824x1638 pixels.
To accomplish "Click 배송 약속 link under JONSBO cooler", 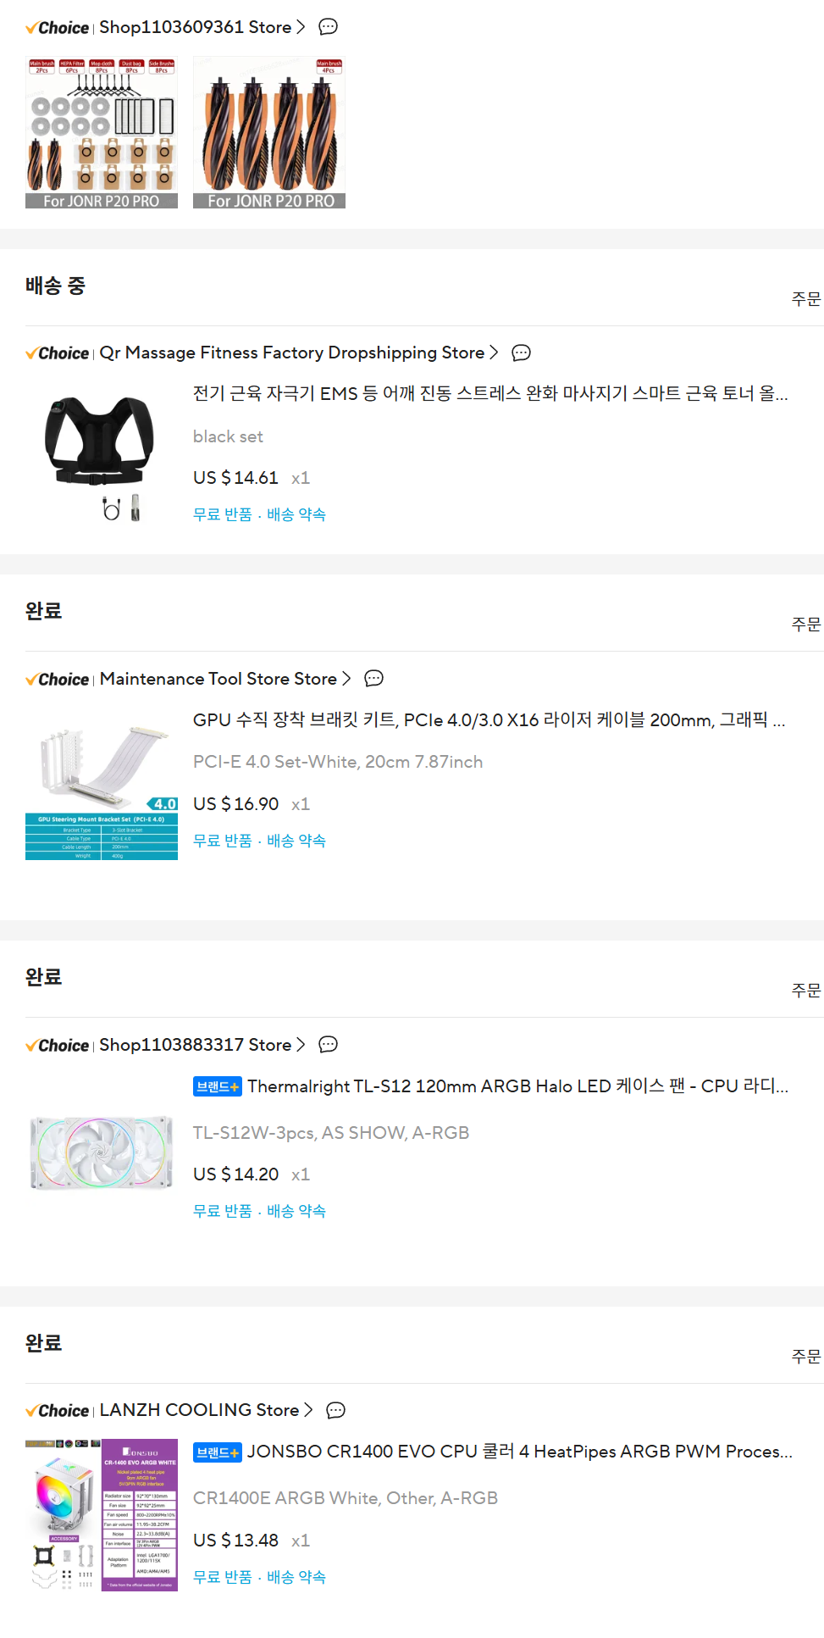I will (296, 1577).
